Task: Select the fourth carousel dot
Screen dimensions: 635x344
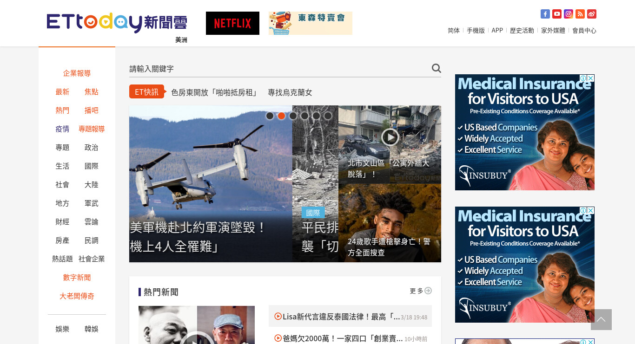Action: point(304,116)
